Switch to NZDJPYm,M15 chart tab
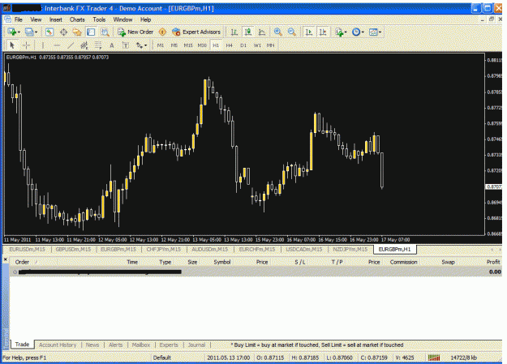The image size is (507, 364). (x=350, y=249)
